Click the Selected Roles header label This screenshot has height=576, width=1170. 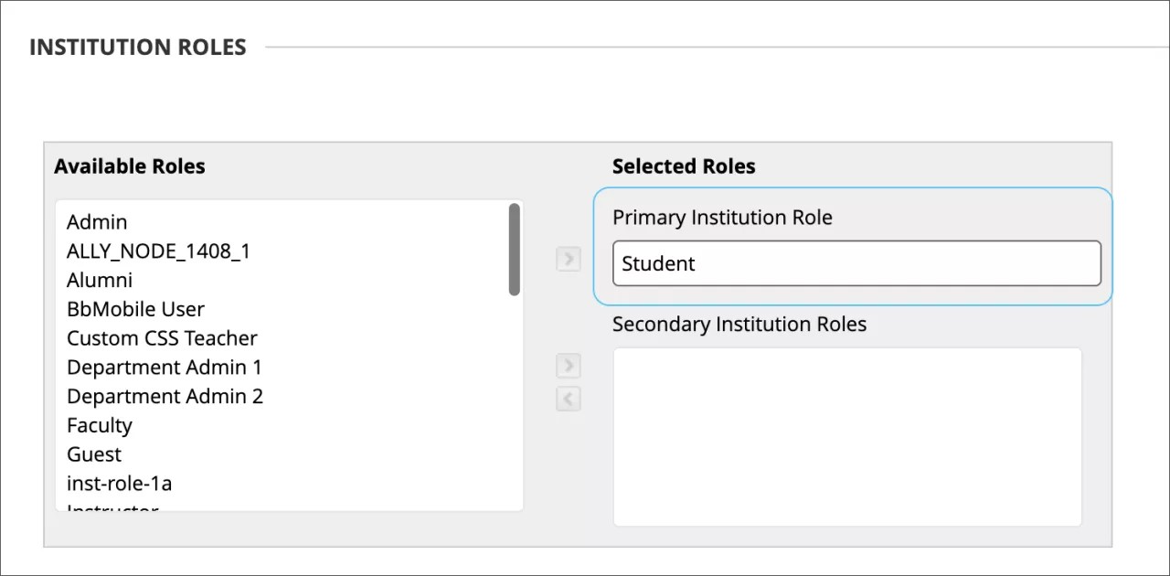pyautogui.click(x=684, y=166)
